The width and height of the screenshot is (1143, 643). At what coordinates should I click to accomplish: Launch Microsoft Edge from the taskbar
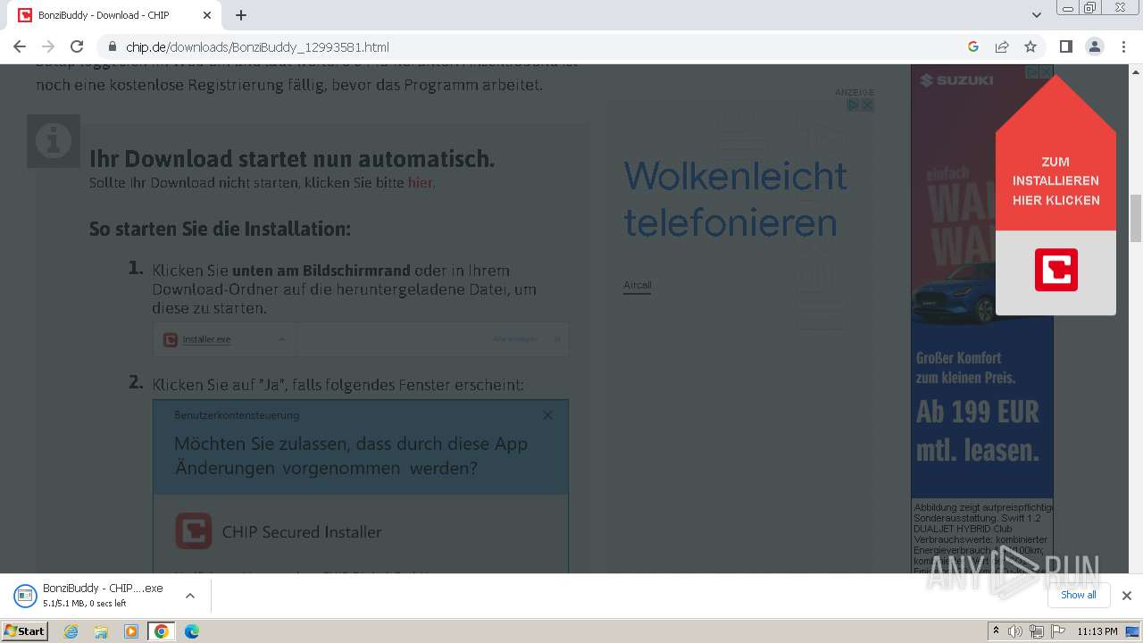[192, 631]
